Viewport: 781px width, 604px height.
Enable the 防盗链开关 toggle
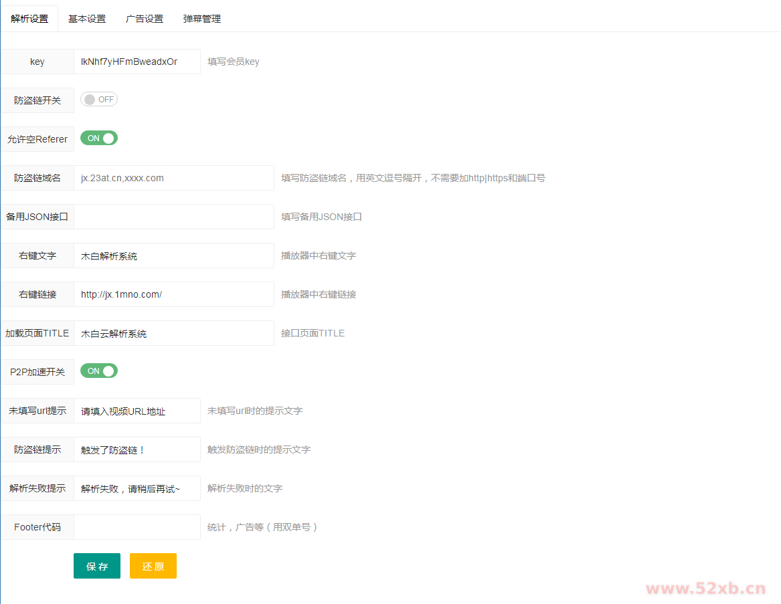(x=99, y=100)
